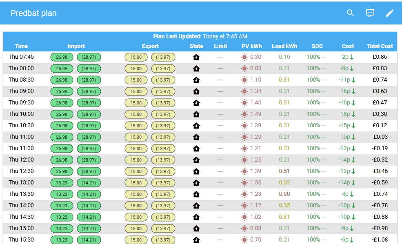
Task: Click the 0.10 load value for Thu 07:45
Action: (284, 57)
